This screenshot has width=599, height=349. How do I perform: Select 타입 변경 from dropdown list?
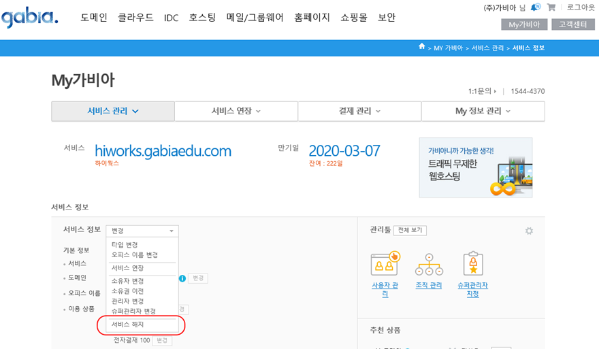tap(125, 245)
